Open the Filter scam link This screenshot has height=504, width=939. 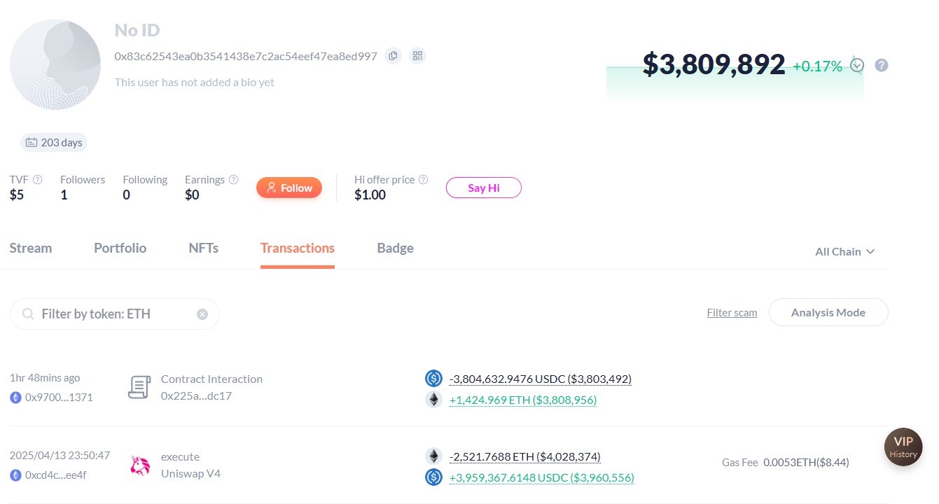732,312
